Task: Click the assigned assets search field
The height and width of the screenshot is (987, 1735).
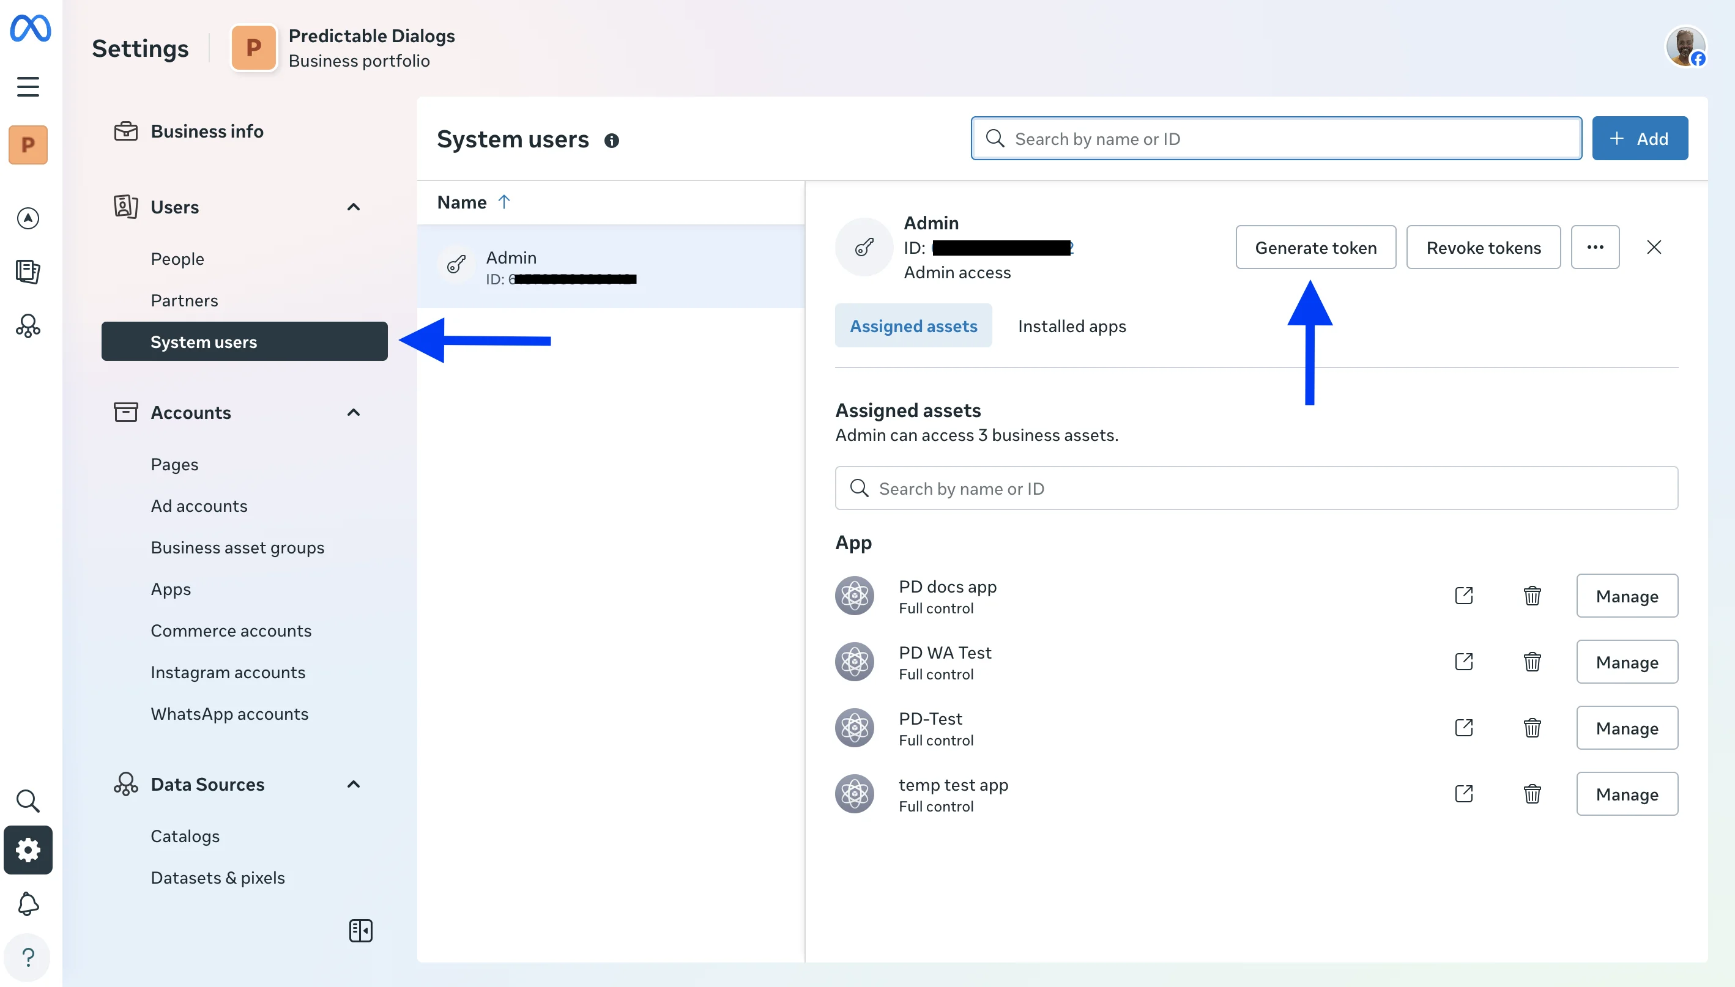Action: (x=1254, y=488)
